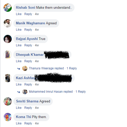
Task: Open Rishab Soni's profile picture
Action: [x=8, y=8]
